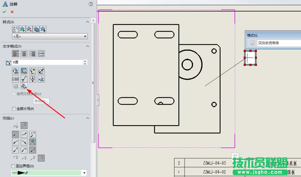Select the ZZMLJ-04-02 table cell

pyautogui.click(x=215, y=172)
